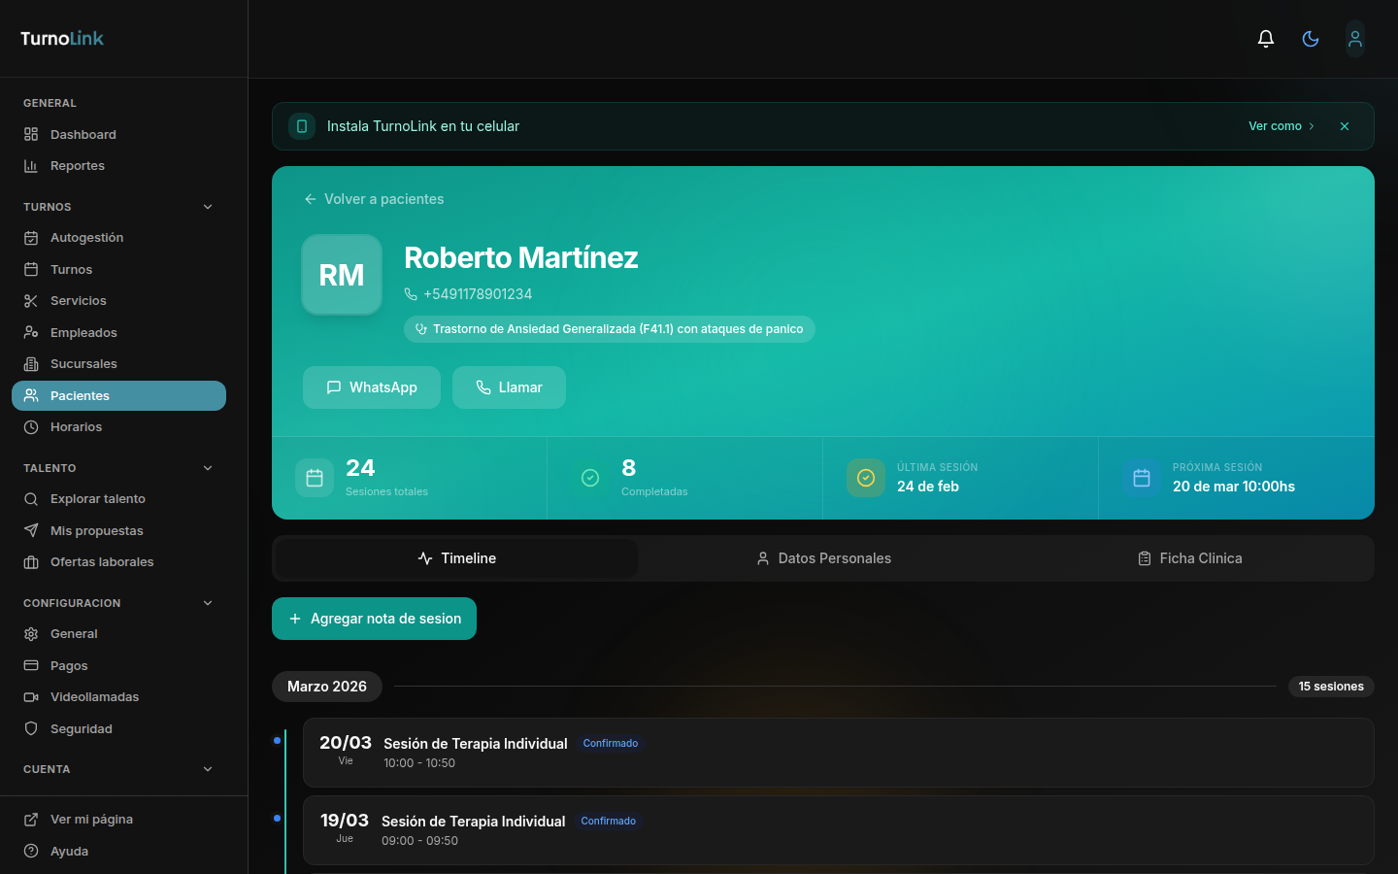Switch to the Datos Personales tab

pos(823,558)
